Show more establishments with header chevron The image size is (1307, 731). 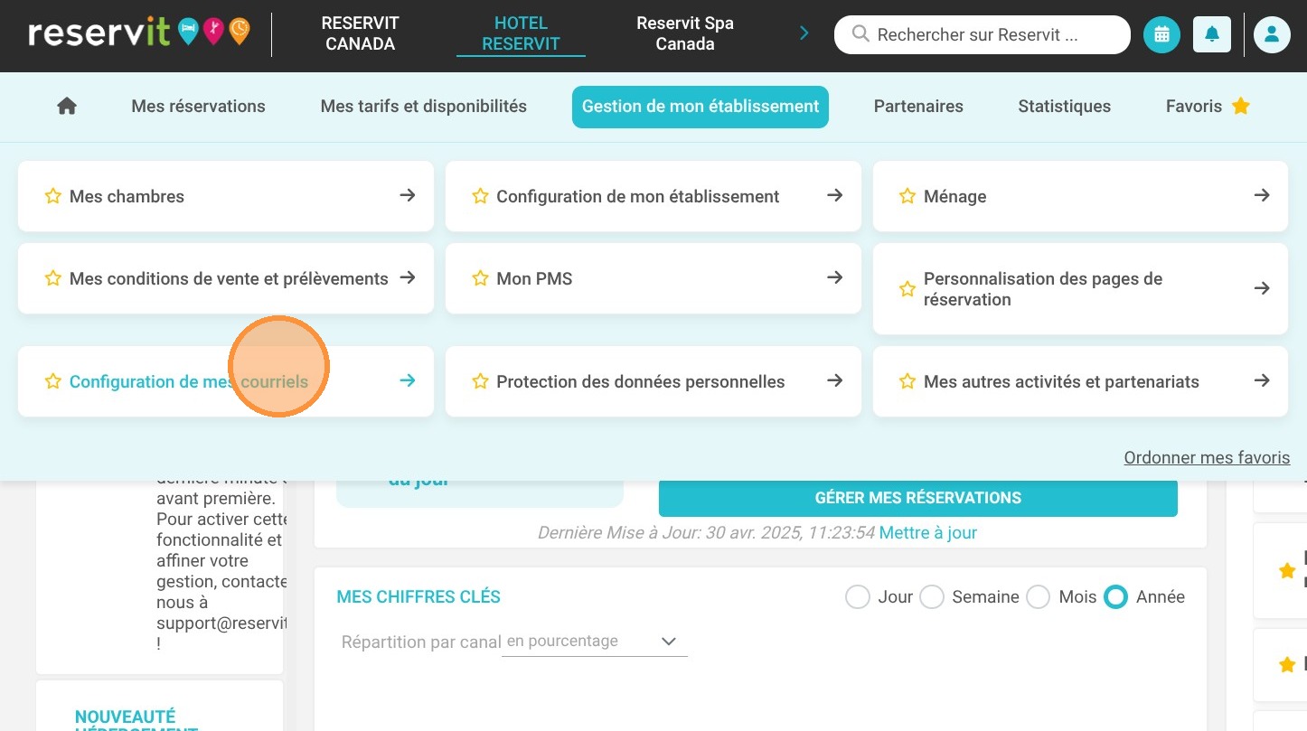tap(804, 33)
